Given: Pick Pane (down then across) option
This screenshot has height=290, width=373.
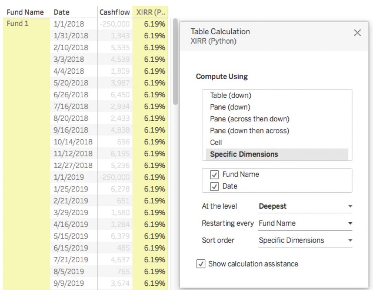Looking at the screenshot, I should coord(250,131).
